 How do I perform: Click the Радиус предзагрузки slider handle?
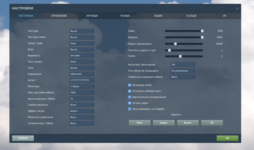click(x=176, y=44)
